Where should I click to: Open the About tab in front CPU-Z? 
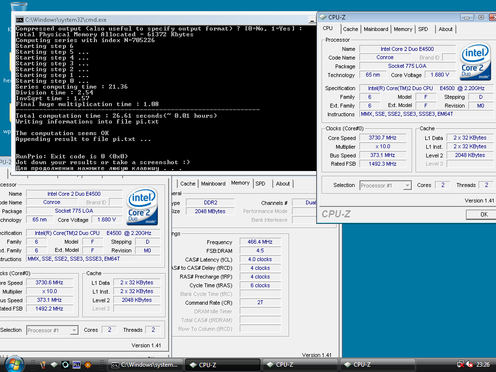[x=446, y=29]
